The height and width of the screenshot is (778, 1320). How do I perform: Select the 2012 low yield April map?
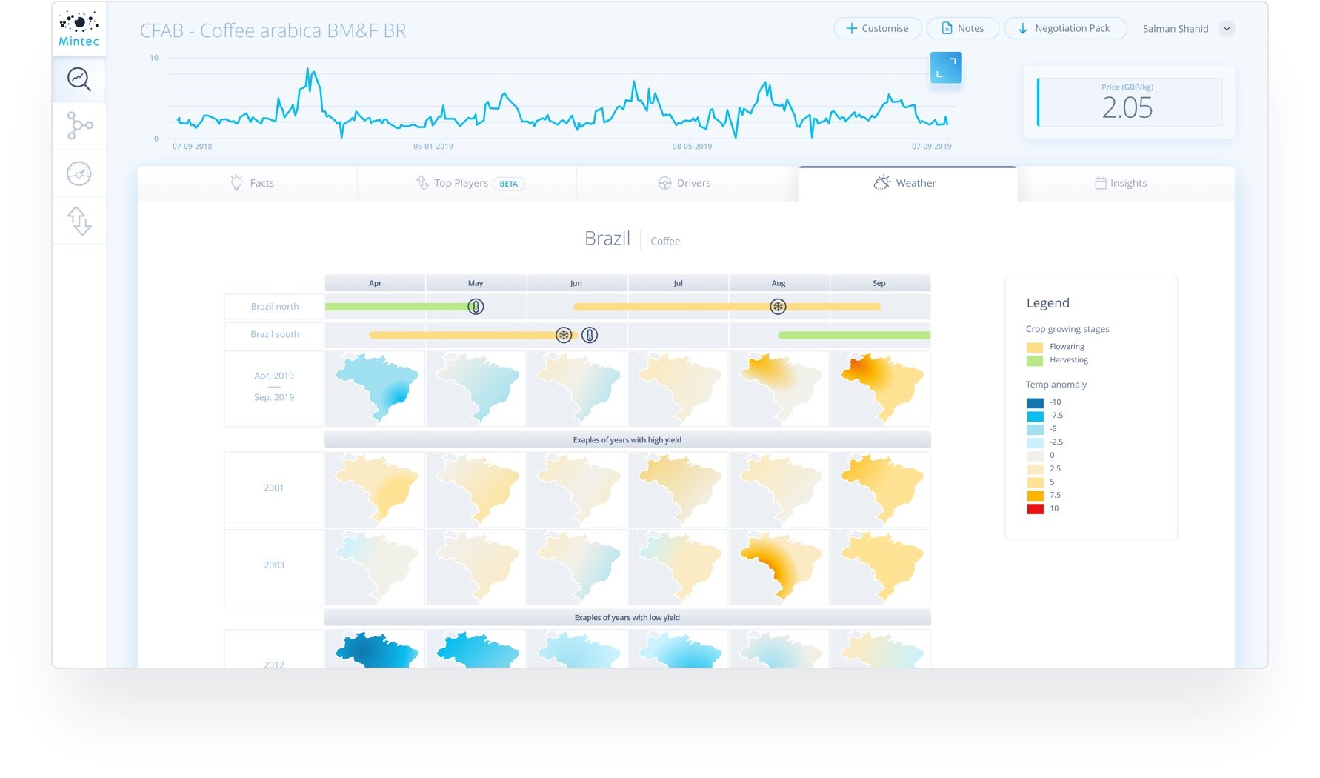(374, 652)
